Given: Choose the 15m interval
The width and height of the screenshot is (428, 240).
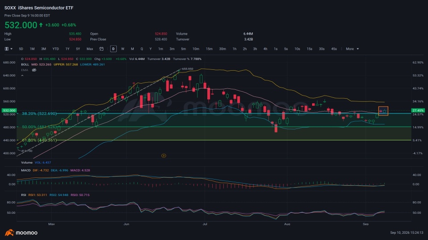Looking at the screenshot, I should pos(209,49).
